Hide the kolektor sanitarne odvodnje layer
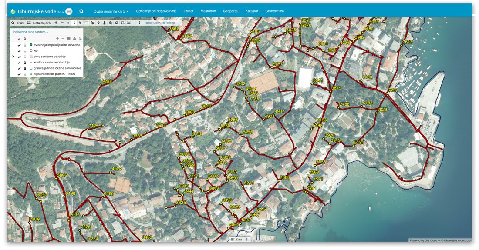The height and width of the screenshot is (250, 479). [19, 63]
